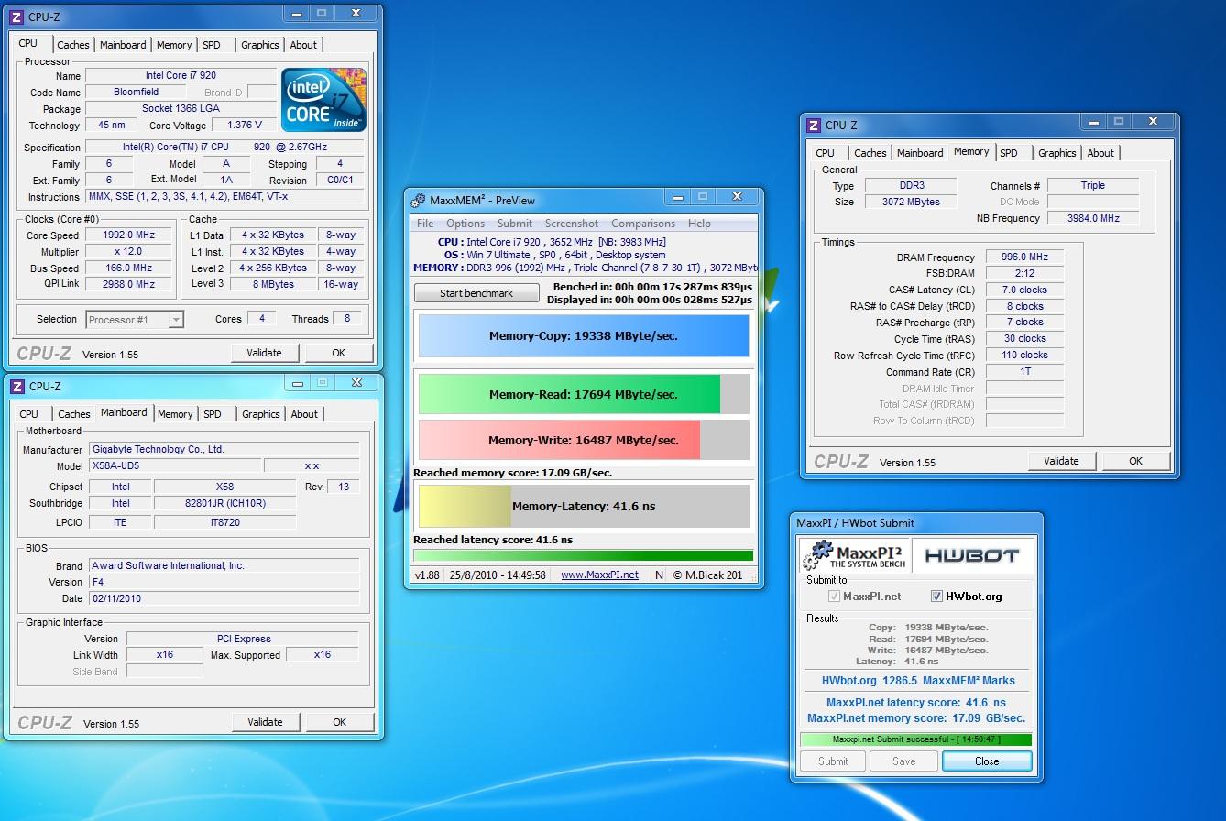
Task: Select Graphics tab in right CPU-Z window
Action: [x=1057, y=153]
